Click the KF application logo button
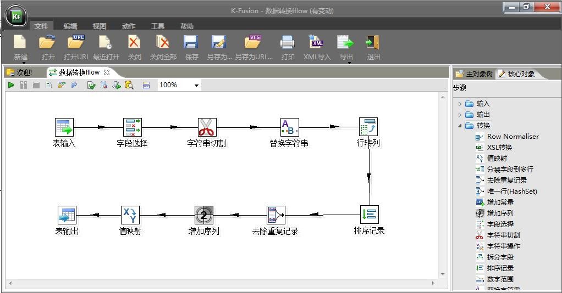This screenshot has width=562, height=293. click(x=16, y=16)
